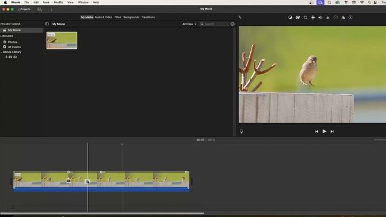
Task: Switch to the Titles tab
Action: [118, 17]
